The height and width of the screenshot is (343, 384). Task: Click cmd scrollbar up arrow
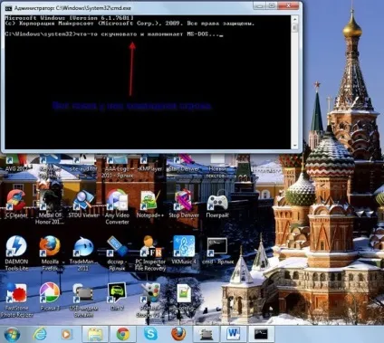pyautogui.click(x=295, y=19)
